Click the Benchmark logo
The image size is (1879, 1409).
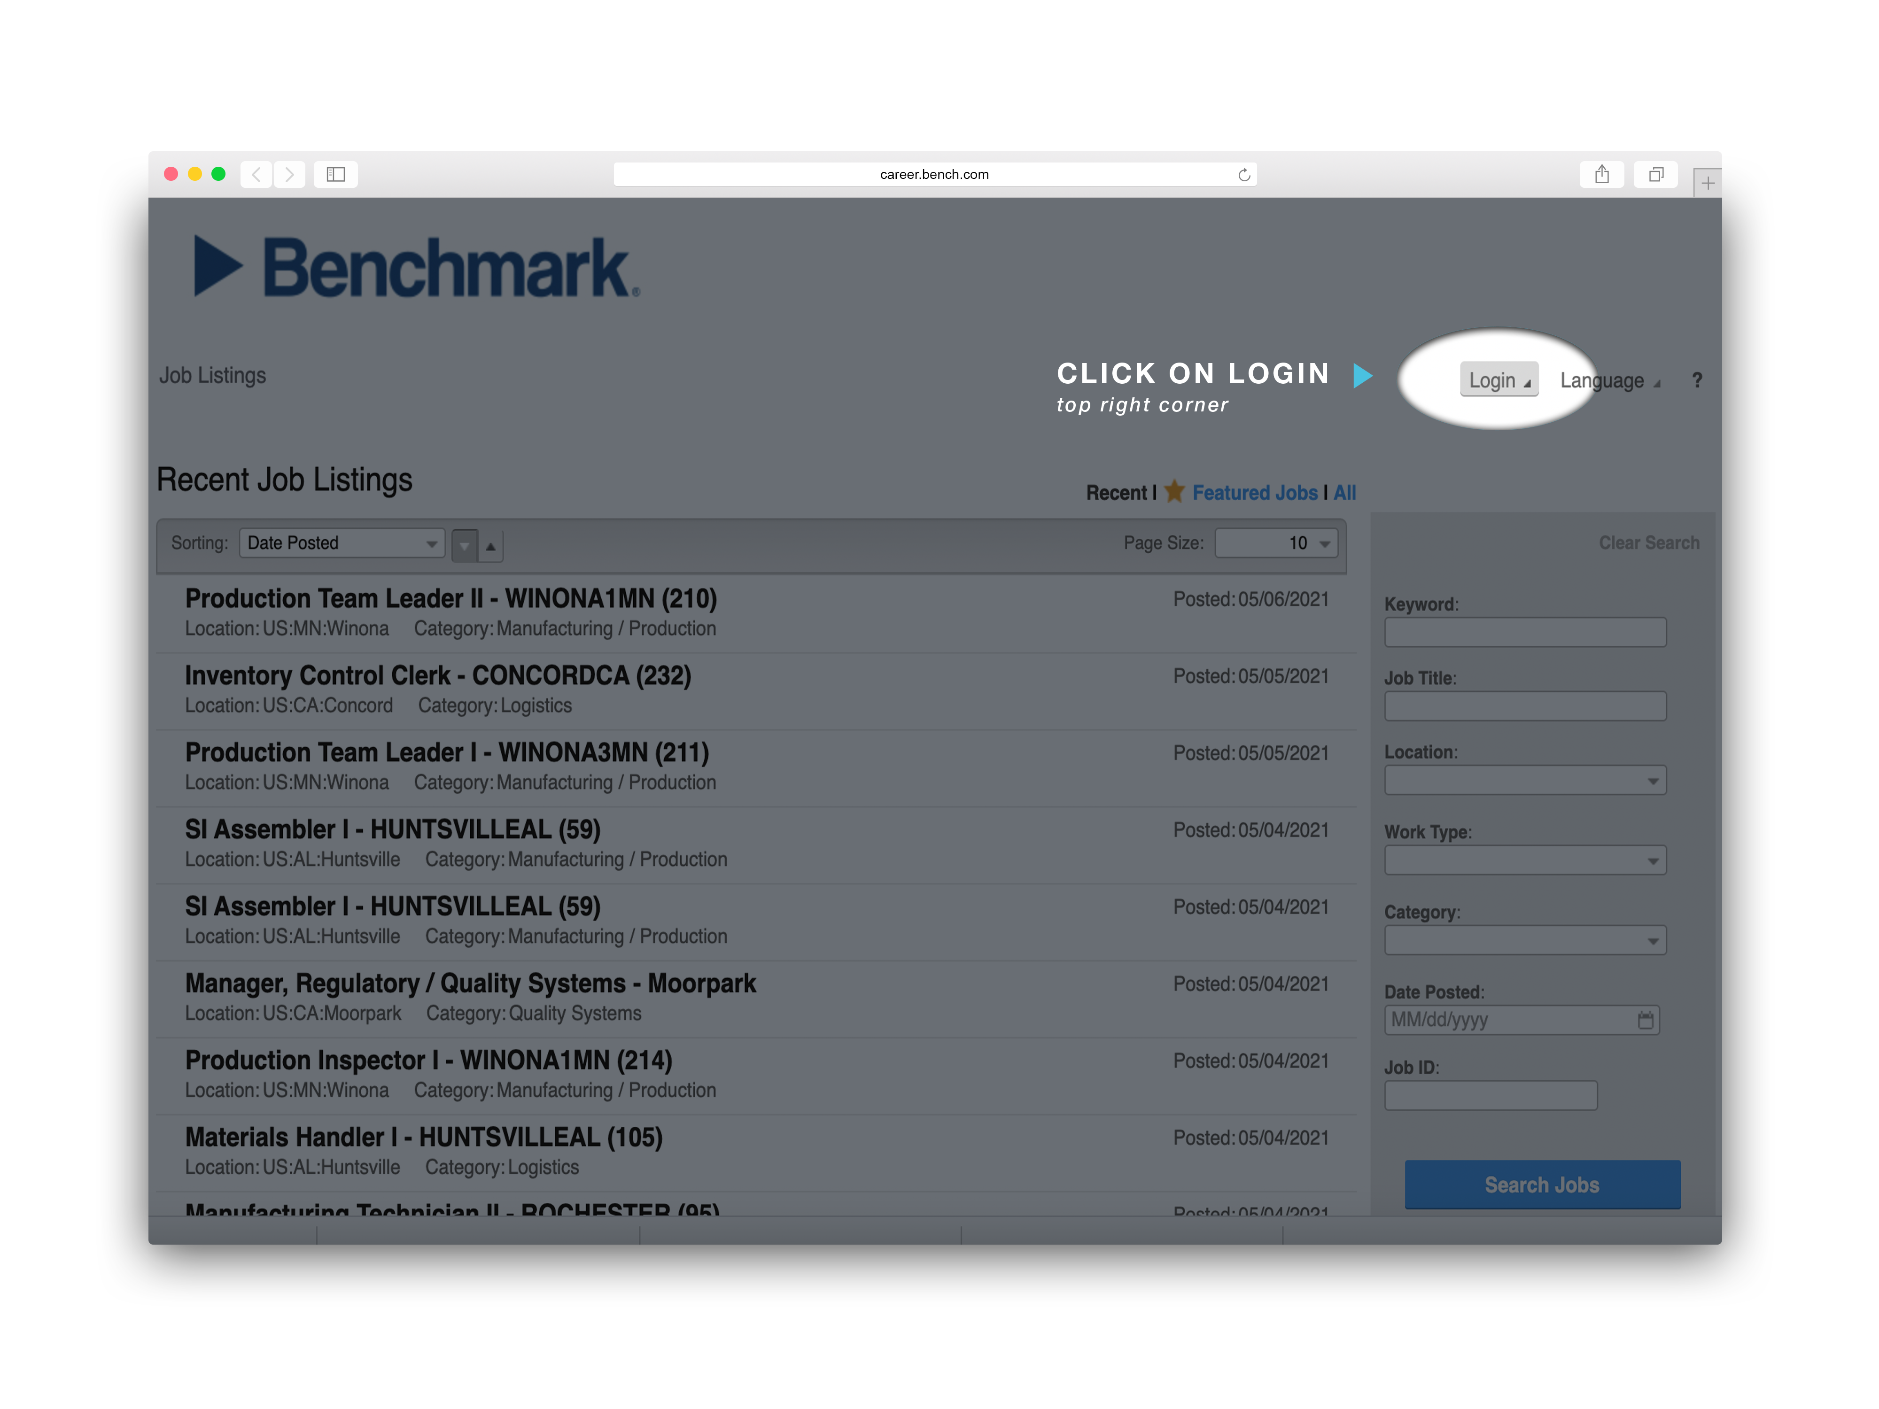[x=417, y=268]
